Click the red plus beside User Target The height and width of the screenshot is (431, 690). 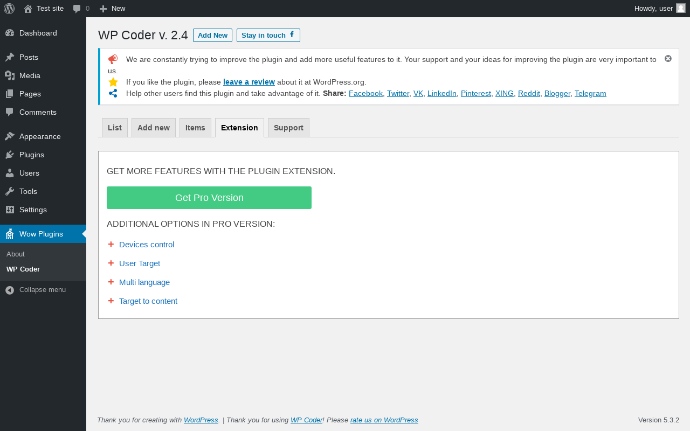click(111, 263)
